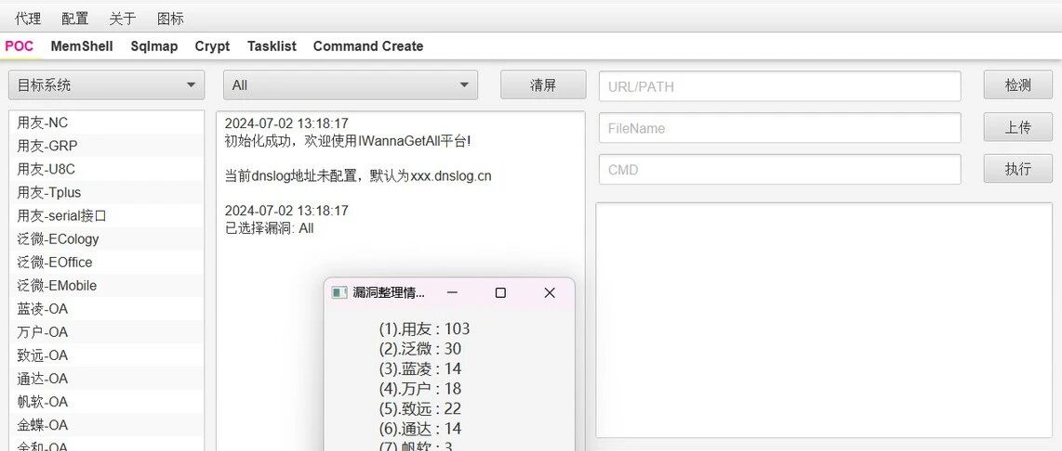1062x451 pixels.
Task: Select 万户-OA in the list
Action: click(106, 332)
